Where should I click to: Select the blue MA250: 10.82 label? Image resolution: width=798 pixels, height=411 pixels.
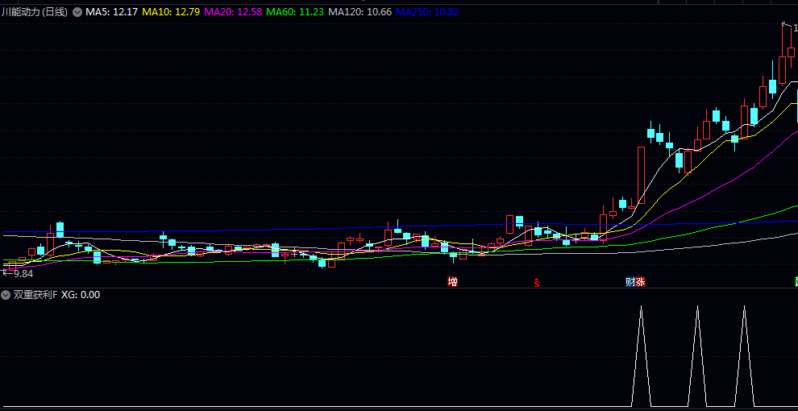[427, 12]
